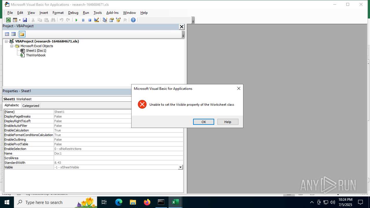370x208 pixels.
Task: Close the error dialog with X
Action: pos(239,88)
